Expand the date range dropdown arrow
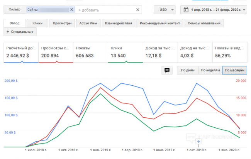Viewport: 251px width, 159px height. click(246, 10)
